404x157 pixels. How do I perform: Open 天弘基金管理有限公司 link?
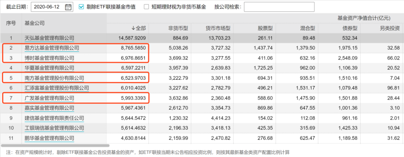coord(49,38)
